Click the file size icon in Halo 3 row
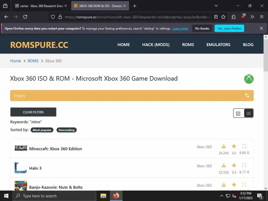This screenshot has width=268, height=201. [244, 165]
